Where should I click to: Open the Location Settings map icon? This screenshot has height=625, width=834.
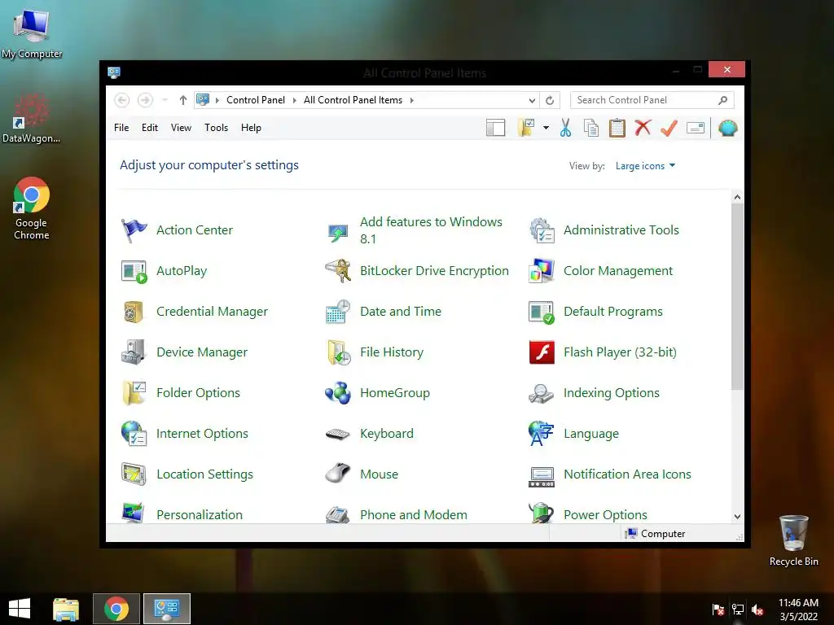pos(134,474)
